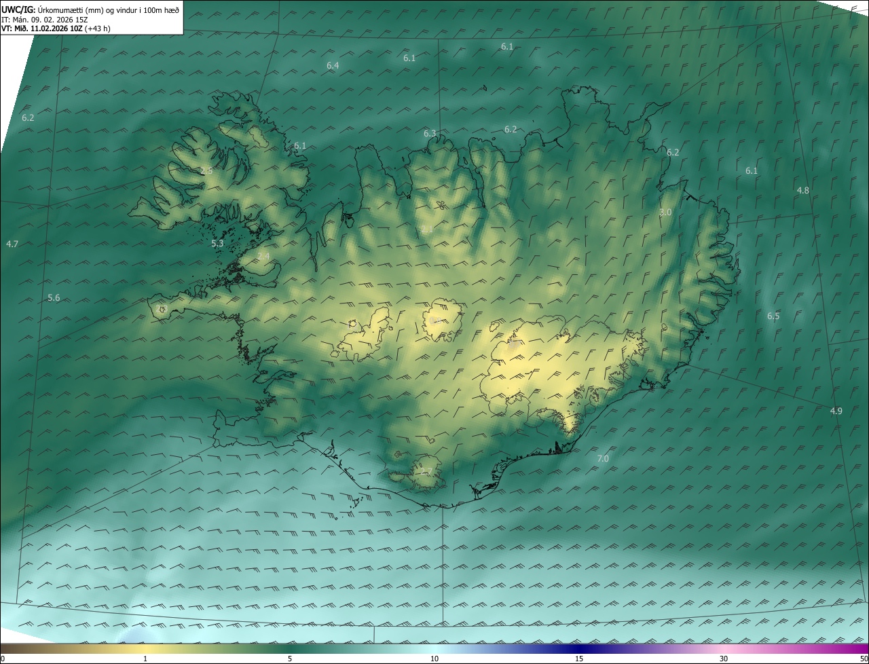
Task: Click the 4.7 value over the western sea
Action: click(x=12, y=244)
